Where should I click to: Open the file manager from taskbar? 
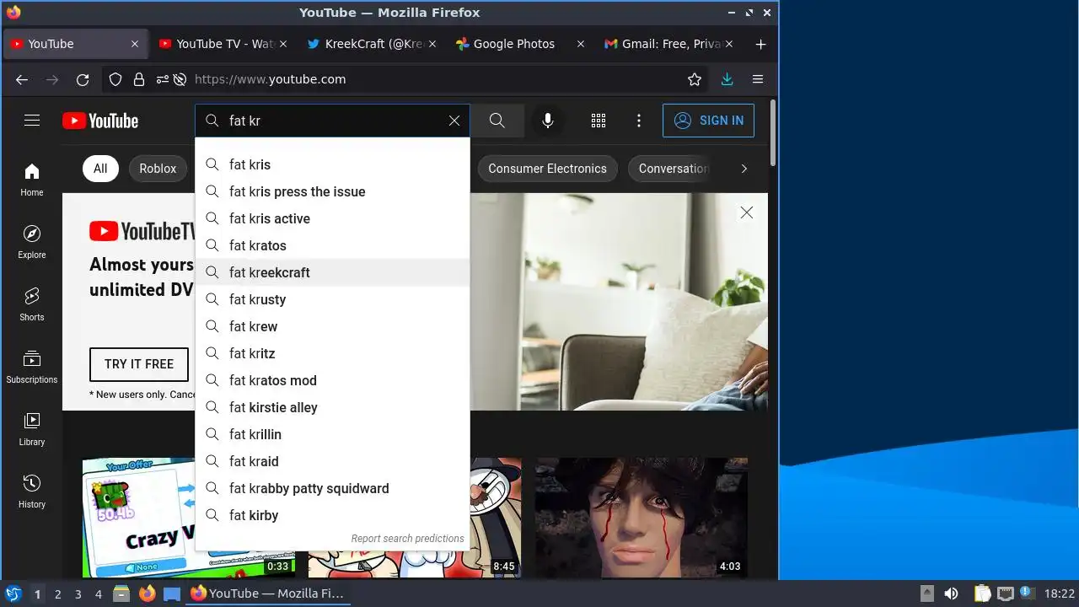(x=121, y=594)
